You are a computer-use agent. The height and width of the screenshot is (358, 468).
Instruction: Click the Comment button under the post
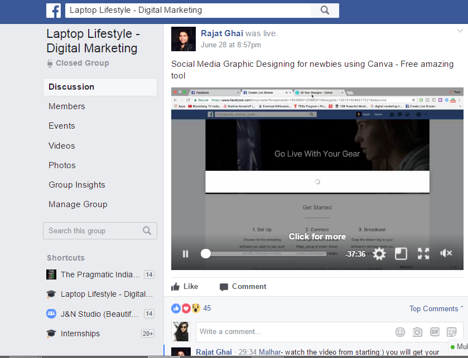(x=243, y=287)
